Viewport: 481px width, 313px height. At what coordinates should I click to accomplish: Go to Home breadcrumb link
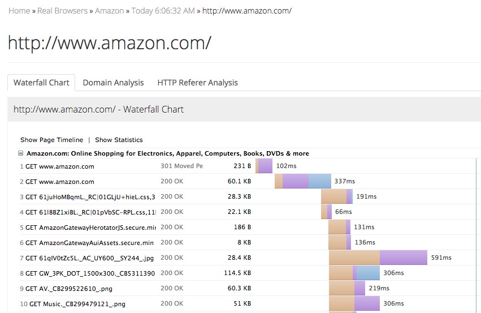[19, 11]
